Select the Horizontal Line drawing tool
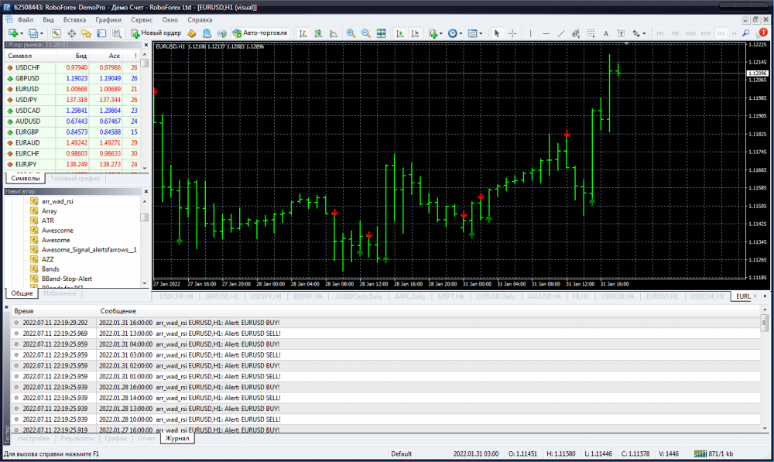This screenshot has height=462, width=774. tap(546, 33)
